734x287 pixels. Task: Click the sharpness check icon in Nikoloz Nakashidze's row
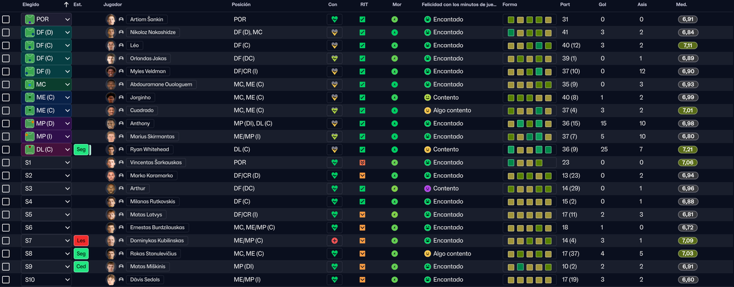pyautogui.click(x=362, y=32)
